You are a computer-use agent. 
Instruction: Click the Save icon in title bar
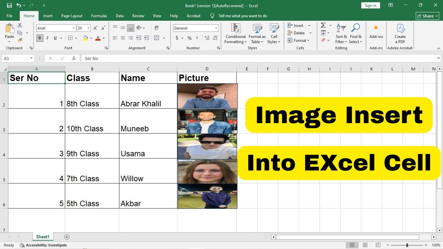coord(9,5)
